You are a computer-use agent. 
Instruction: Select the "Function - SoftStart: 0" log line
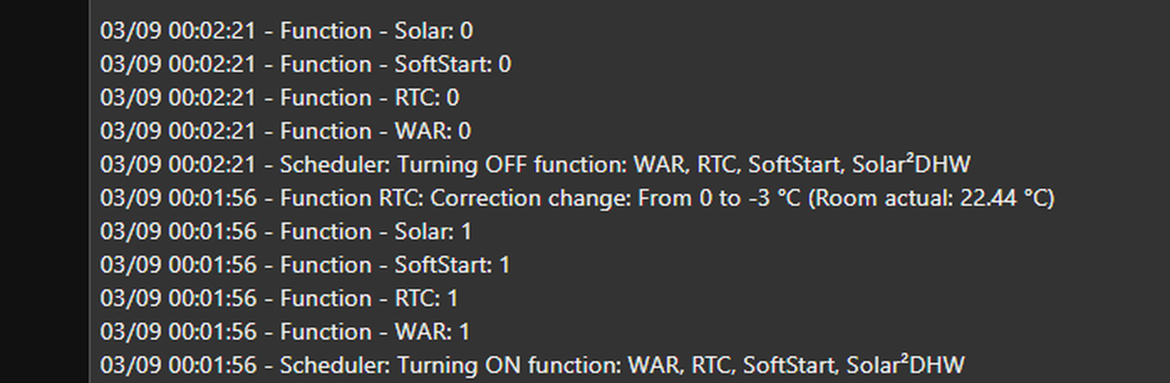point(306,64)
